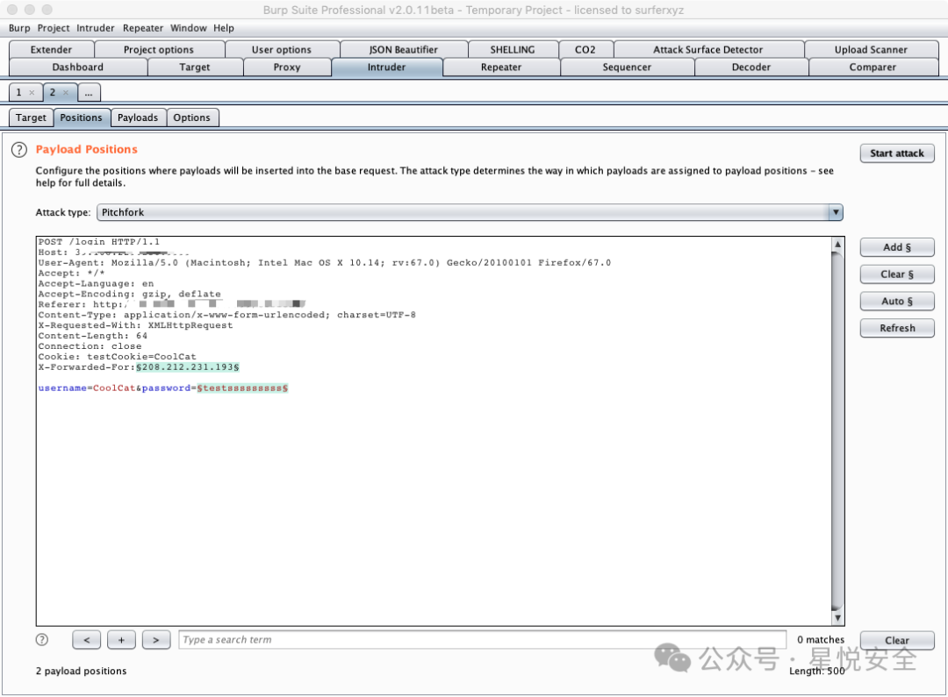This screenshot has height=697, width=948.
Task: Switch to the Sequencer tab
Action: 627,67
